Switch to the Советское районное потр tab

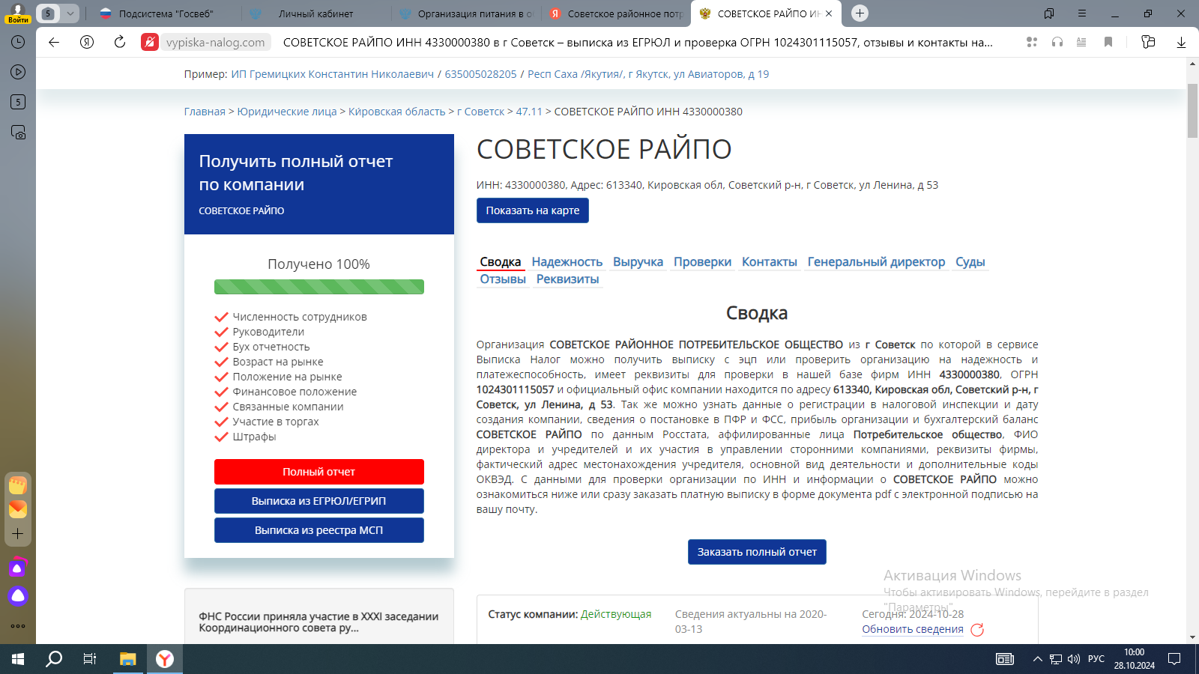tap(616, 13)
